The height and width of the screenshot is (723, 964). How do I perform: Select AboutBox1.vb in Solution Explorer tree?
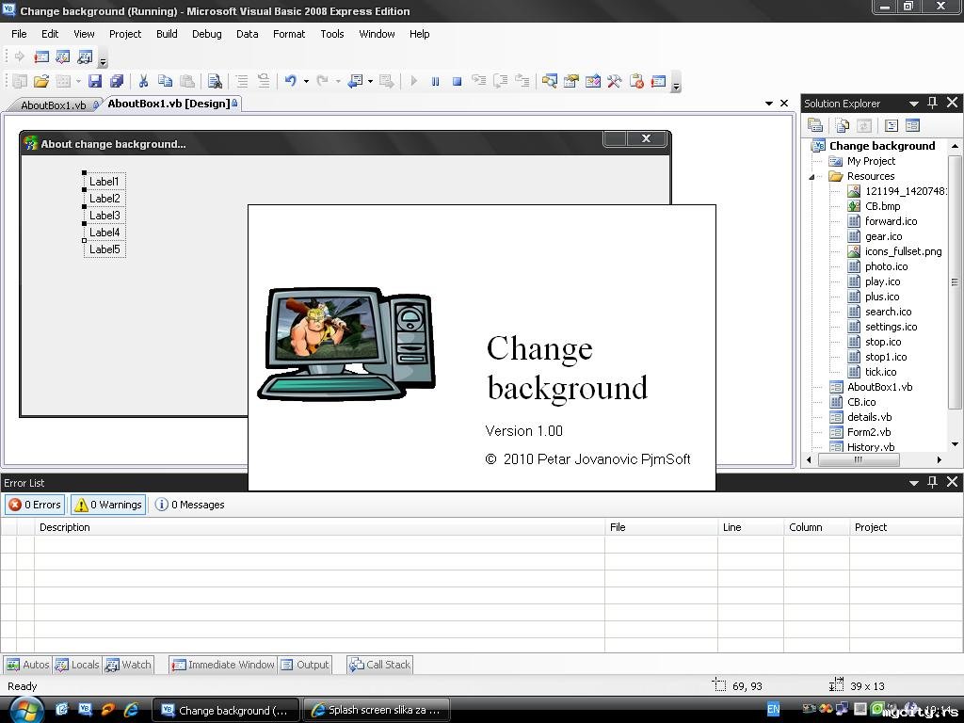coord(880,387)
